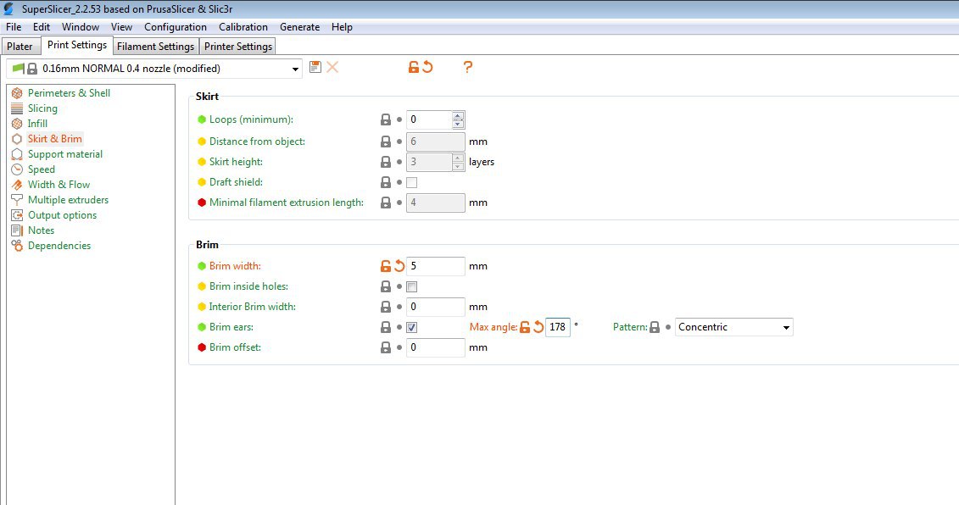Click the Brim width input field
This screenshot has width=959, height=505.
[x=436, y=266]
